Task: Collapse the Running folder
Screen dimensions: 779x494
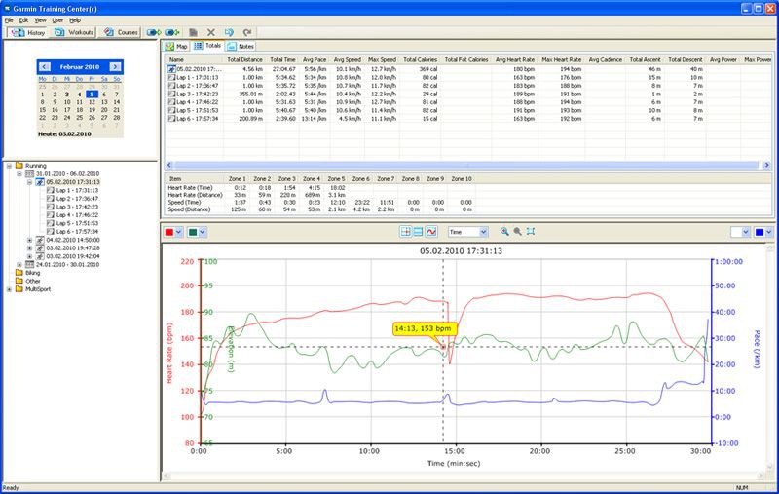Action: (x=9, y=166)
